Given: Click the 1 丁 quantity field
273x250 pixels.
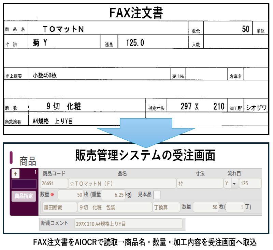Looking at the screenshot, I should pyautogui.click(x=235, y=207).
